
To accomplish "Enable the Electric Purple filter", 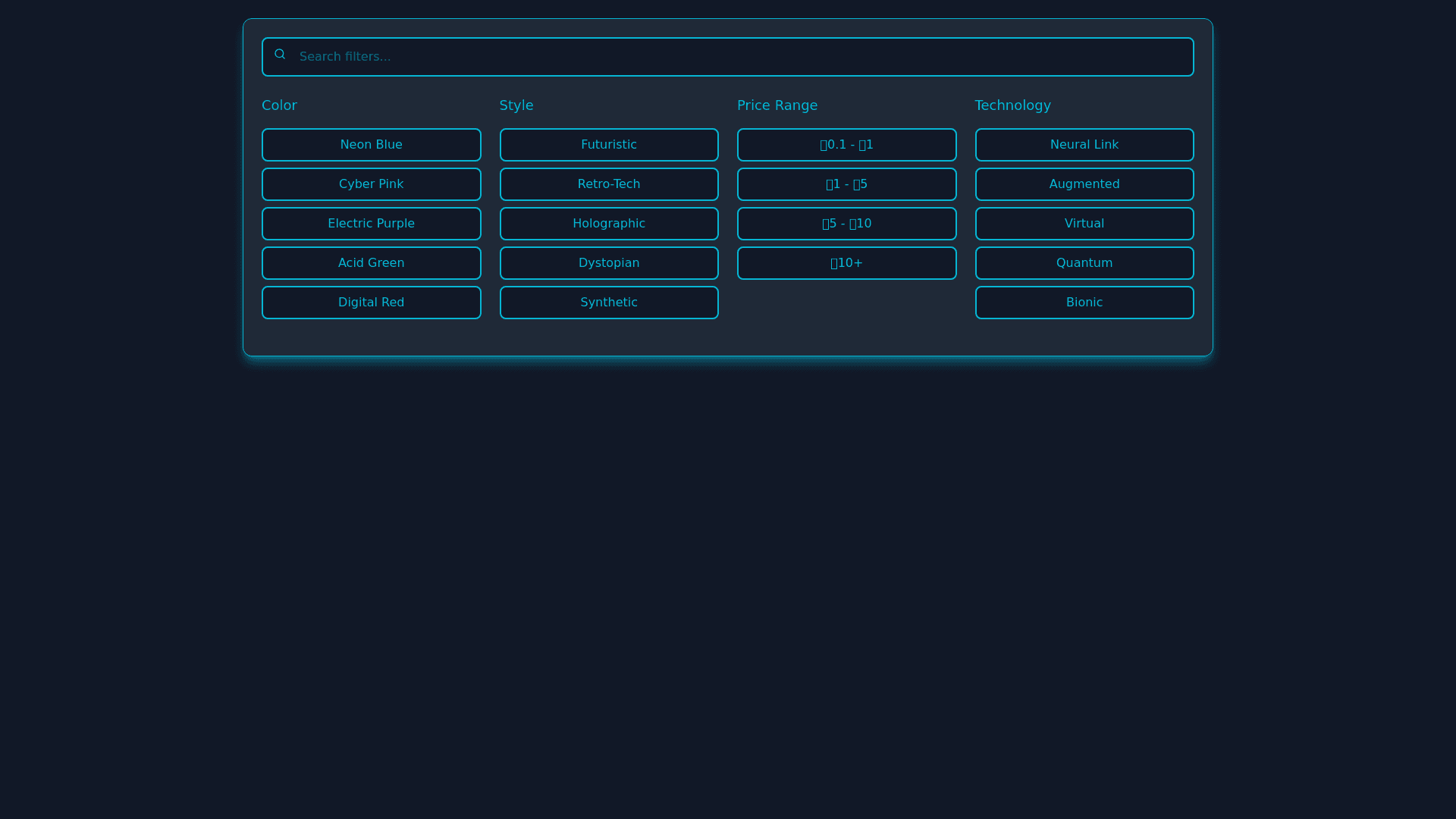I will 371,224.
